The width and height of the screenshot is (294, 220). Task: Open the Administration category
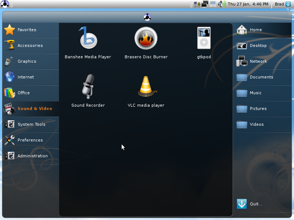pos(31,156)
